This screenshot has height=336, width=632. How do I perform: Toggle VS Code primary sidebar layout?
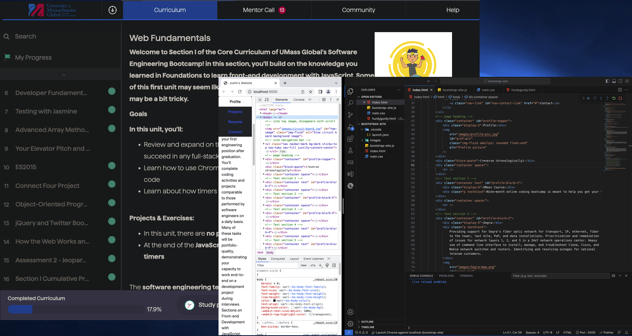[607, 81]
